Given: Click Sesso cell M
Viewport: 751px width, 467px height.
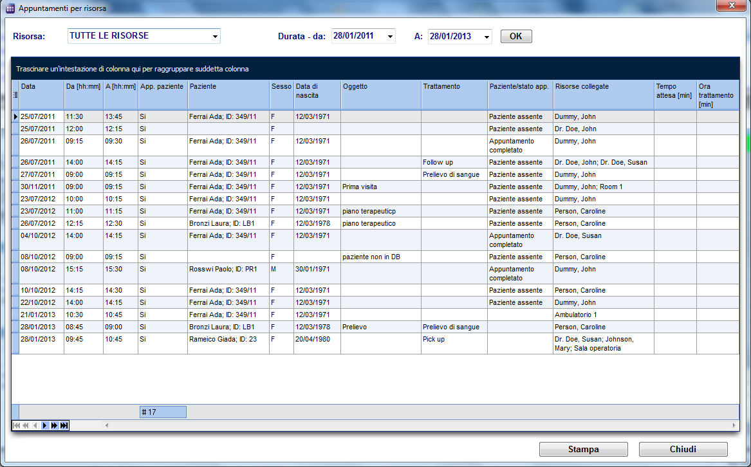Looking at the screenshot, I should click(281, 273).
